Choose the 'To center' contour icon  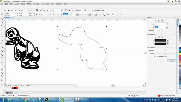[x=156, y=21]
